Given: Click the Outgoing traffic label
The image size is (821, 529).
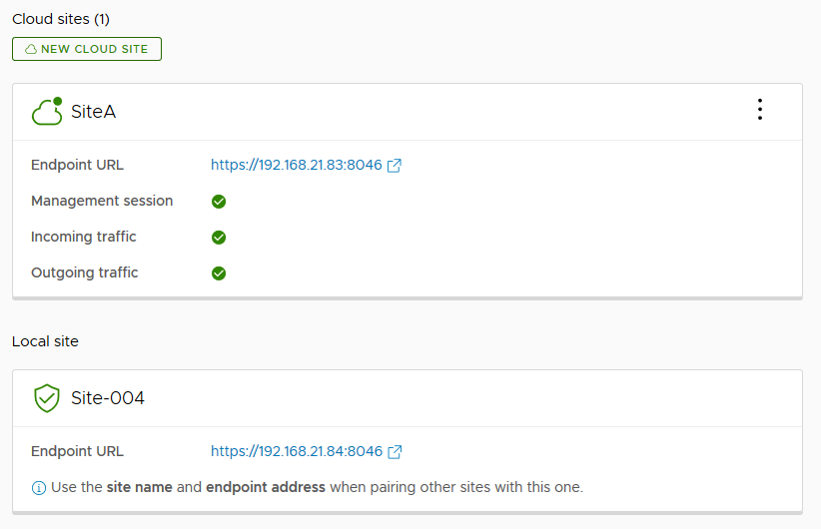Looking at the screenshot, I should (x=85, y=273).
